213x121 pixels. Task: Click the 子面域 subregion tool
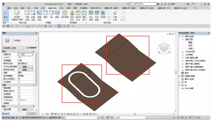click(x=103, y=14)
